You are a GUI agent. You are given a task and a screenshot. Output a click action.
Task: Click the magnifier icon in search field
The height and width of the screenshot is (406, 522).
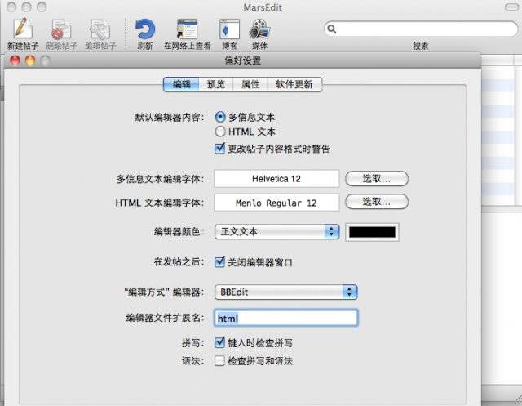333,29
